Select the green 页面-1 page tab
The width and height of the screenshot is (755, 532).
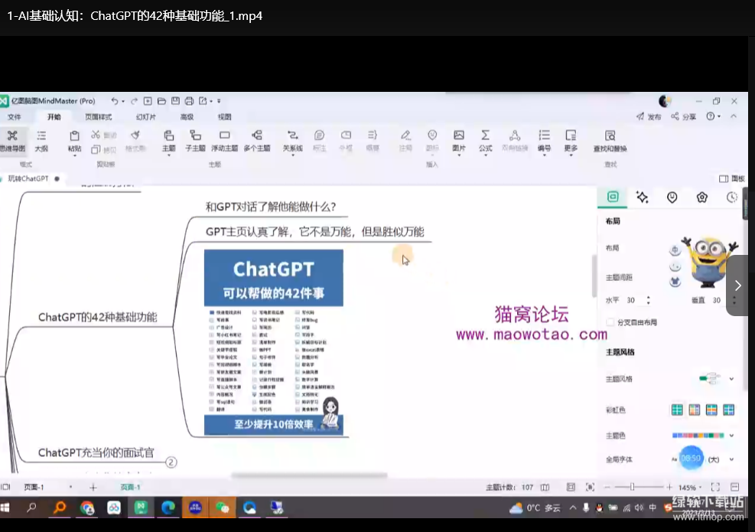click(x=130, y=487)
